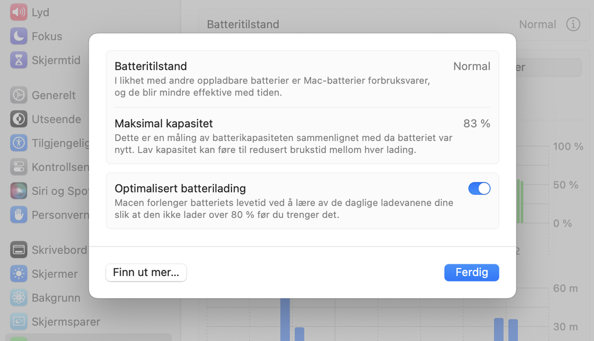The height and width of the screenshot is (341, 594).
Task: Click the Maksimal kapasitet 83 % value
Action: [x=476, y=124]
